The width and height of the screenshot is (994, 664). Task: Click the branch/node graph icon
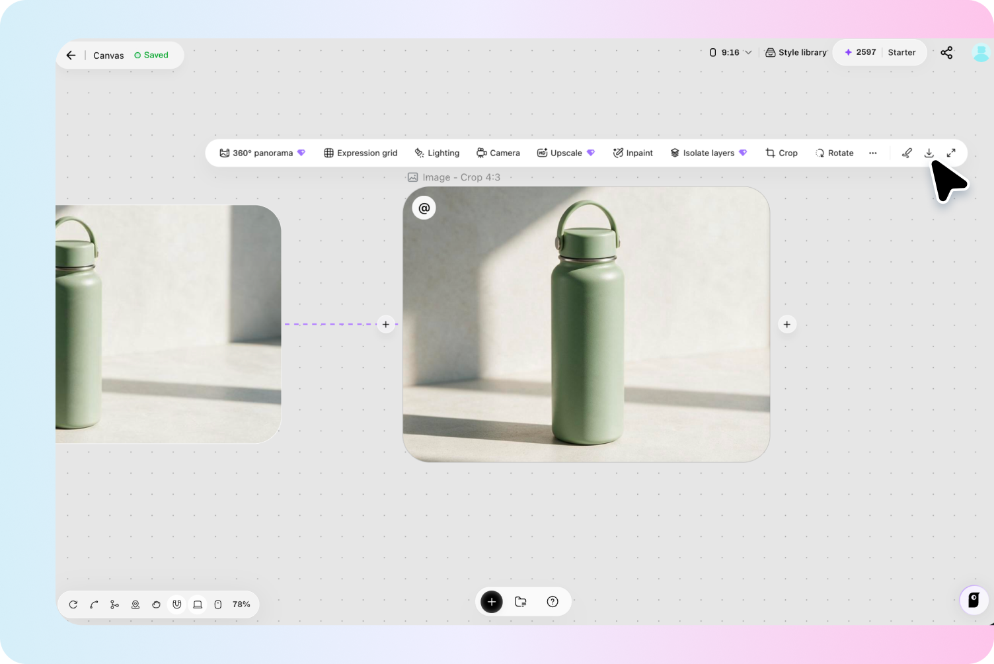click(x=115, y=604)
